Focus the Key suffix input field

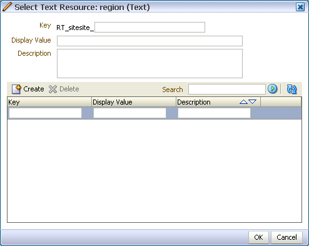point(149,28)
